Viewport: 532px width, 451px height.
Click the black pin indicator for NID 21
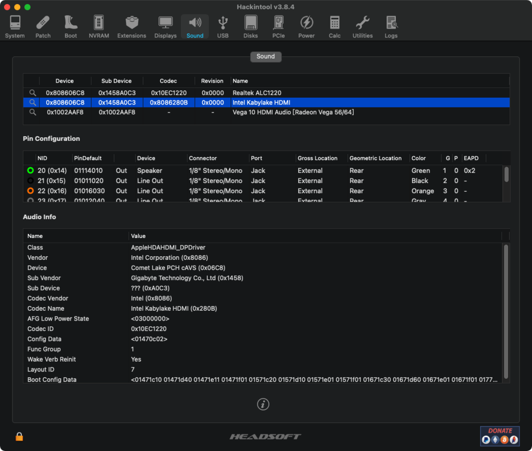click(x=31, y=180)
